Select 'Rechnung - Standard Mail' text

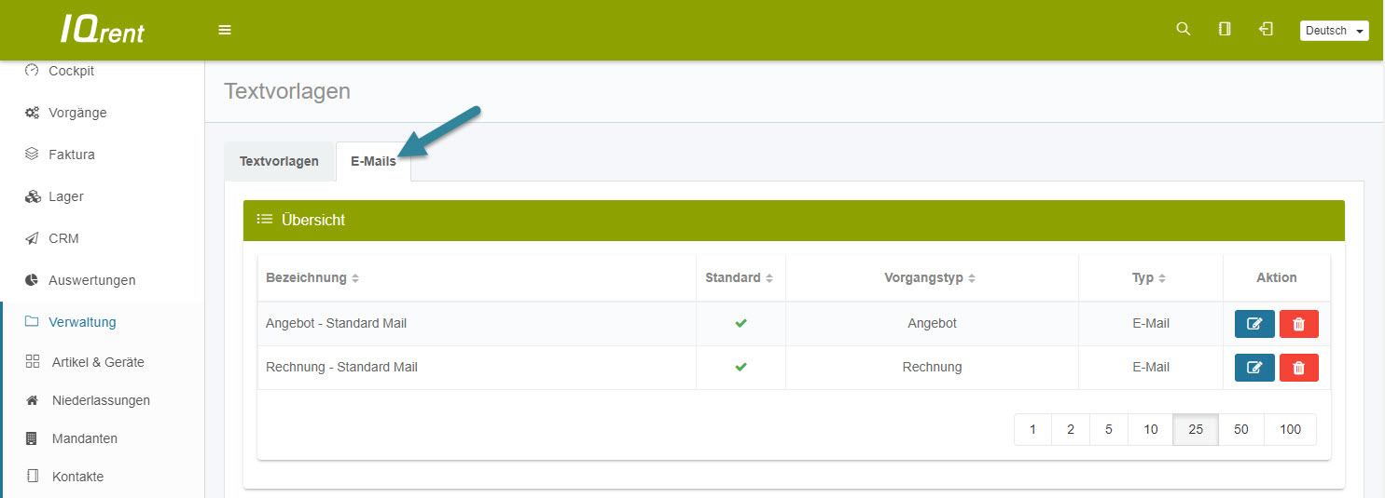click(x=341, y=367)
